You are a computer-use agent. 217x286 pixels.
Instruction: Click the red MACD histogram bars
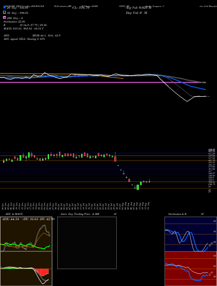pyautogui.click(x=42, y=272)
